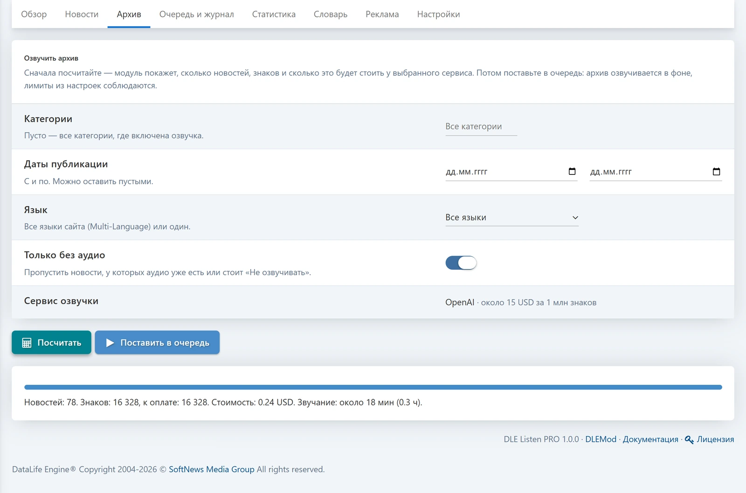The image size is (746, 493).
Task: Click Поставить в очередь button
Action: [x=157, y=342]
